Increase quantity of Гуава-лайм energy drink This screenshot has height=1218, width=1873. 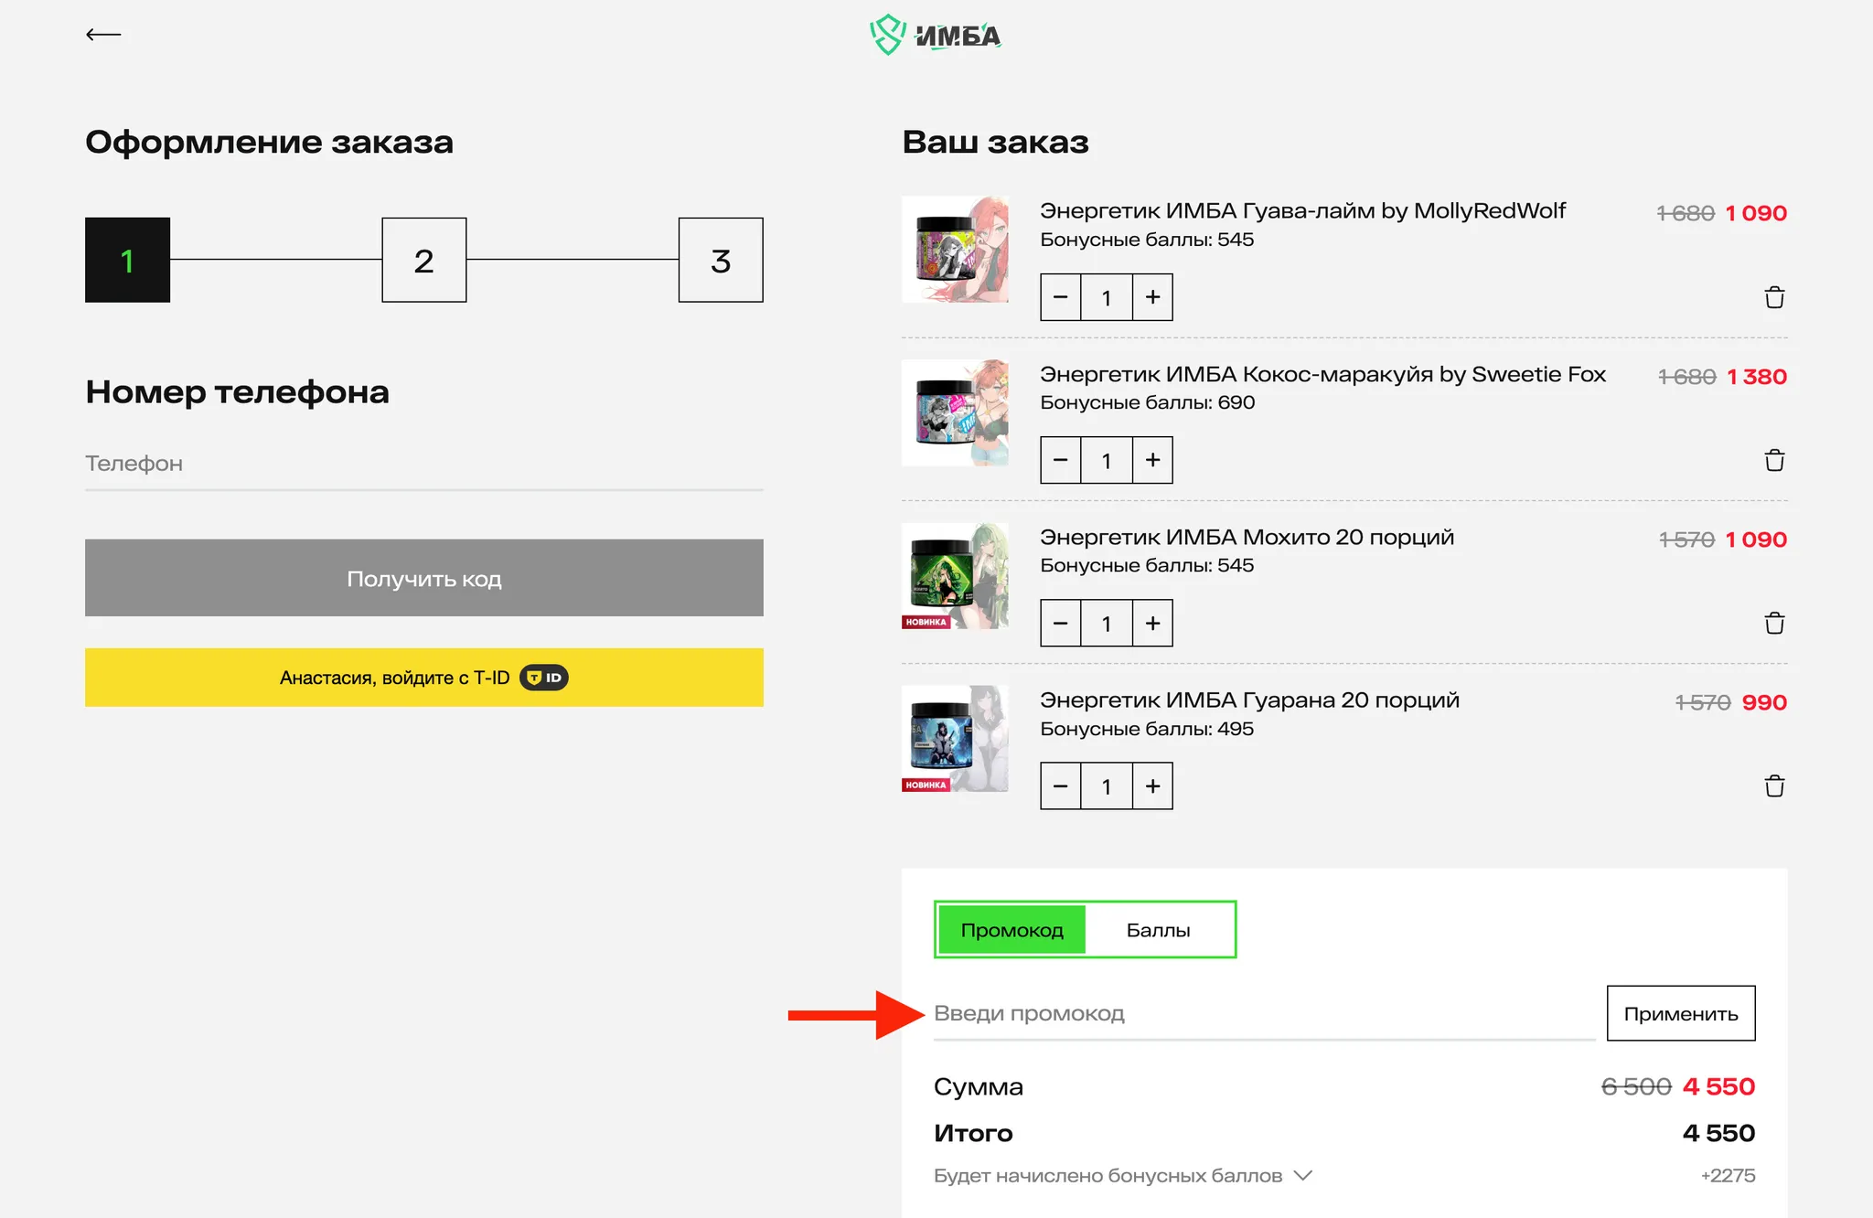click(1152, 297)
